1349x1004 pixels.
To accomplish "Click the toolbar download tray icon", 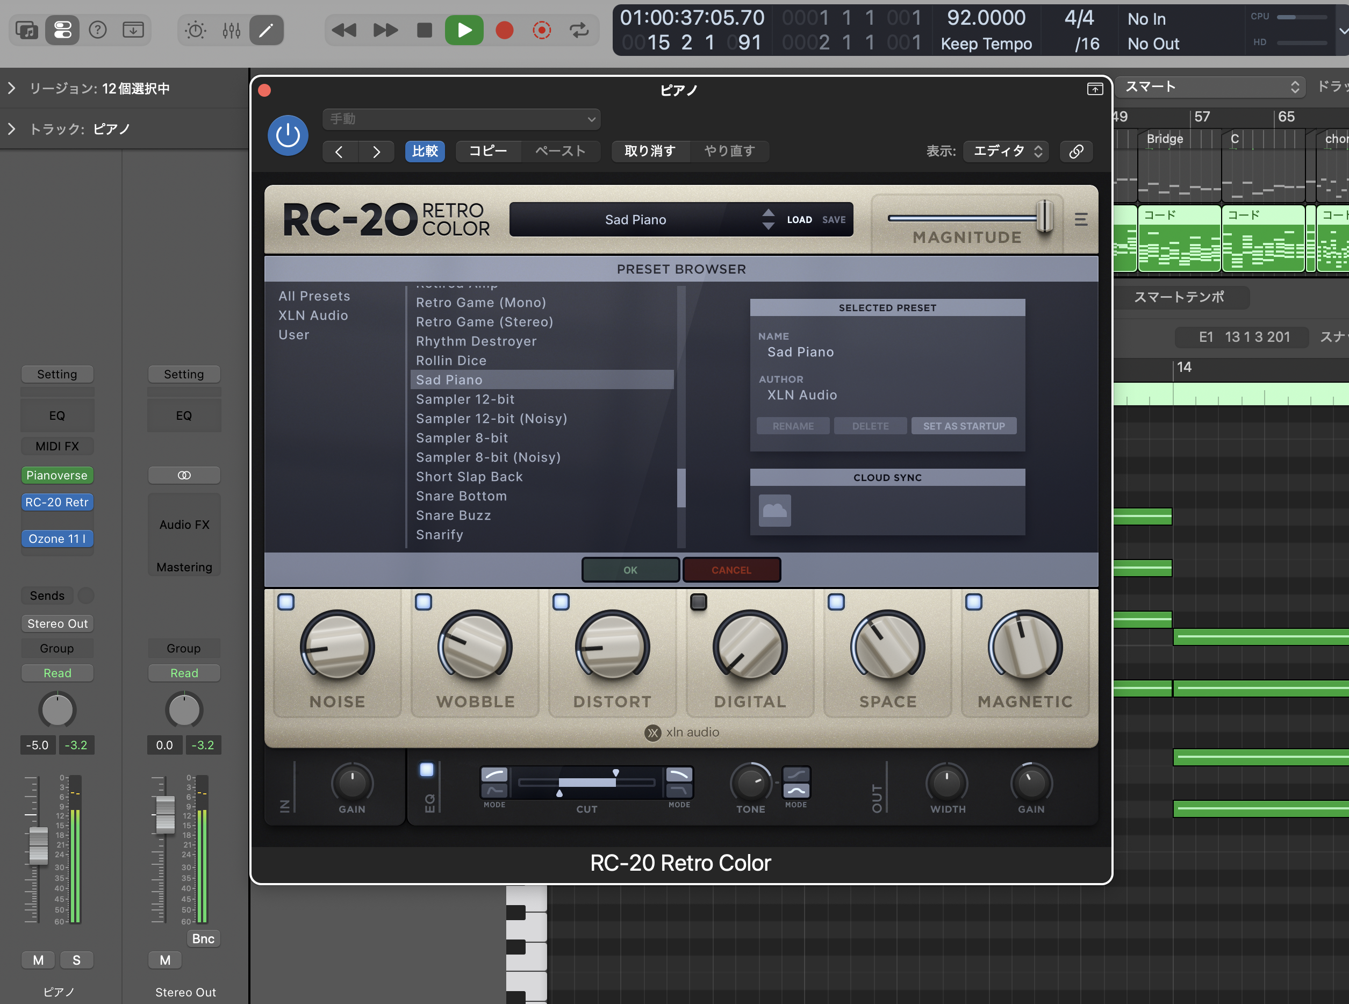I will (x=133, y=30).
